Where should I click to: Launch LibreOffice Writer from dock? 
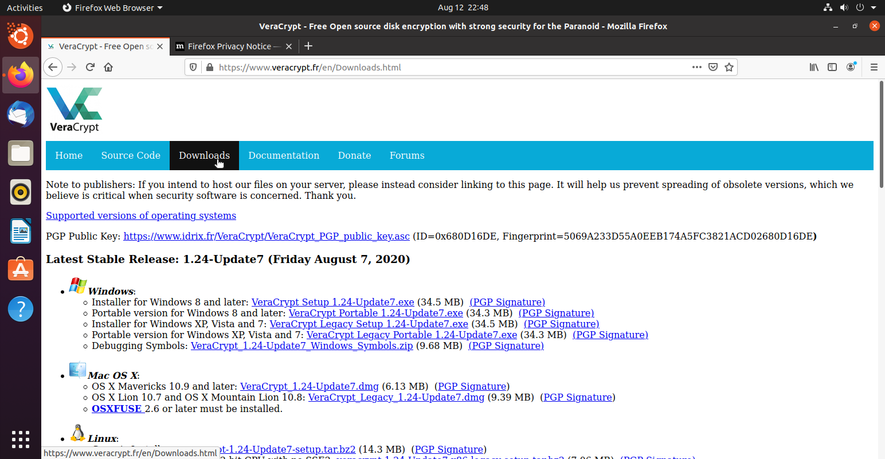pyautogui.click(x=21, y=231)
